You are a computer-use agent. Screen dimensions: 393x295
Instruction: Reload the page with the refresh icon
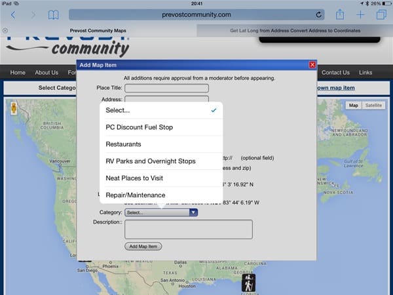[318, 15]
